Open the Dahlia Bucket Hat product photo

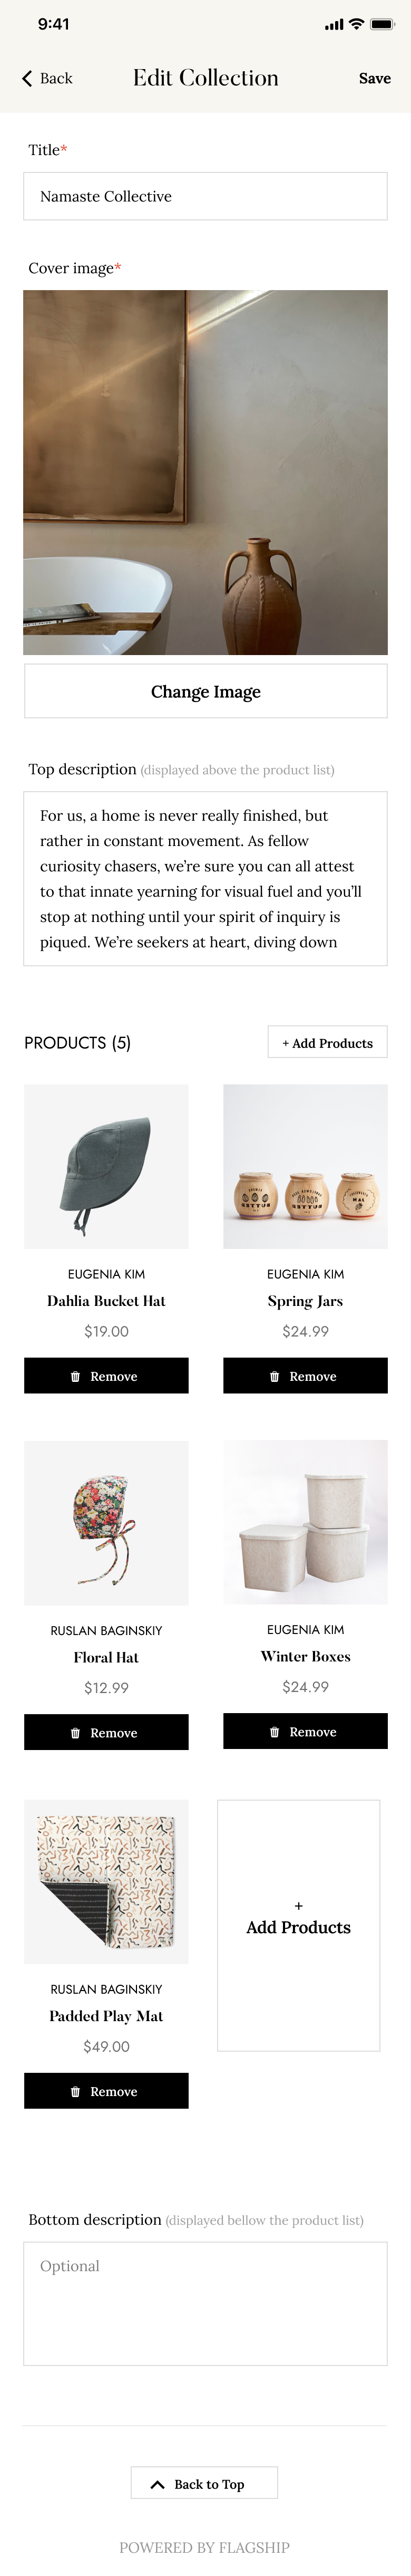(106, 1166)
